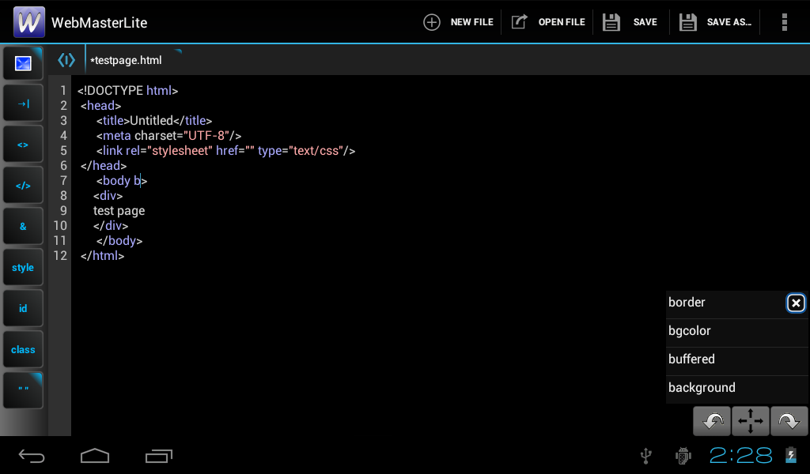The width and height of the screenshot is (810, 474).
Task: Insert a tab with the indent button
Action: pos(23,103)
